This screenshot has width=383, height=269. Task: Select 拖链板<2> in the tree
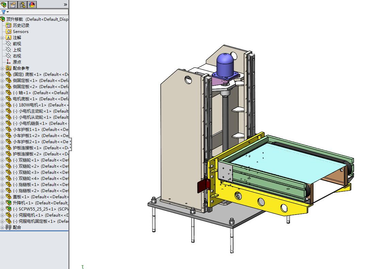41,190
